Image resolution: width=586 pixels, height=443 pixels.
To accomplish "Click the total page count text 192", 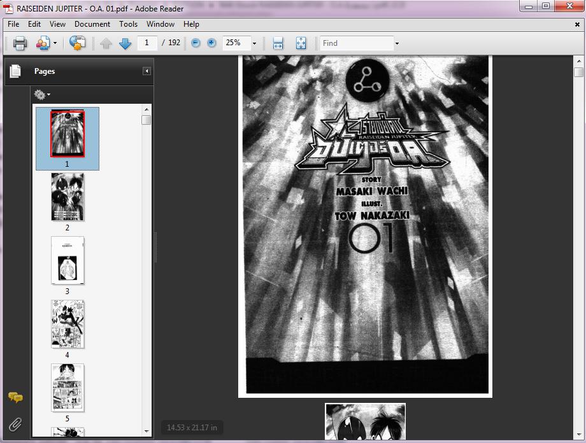I will pyautogui.click(x=174, y=43).
